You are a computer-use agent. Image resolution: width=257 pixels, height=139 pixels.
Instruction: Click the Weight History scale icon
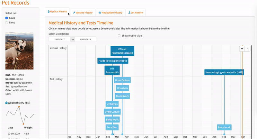coord(6,103)
